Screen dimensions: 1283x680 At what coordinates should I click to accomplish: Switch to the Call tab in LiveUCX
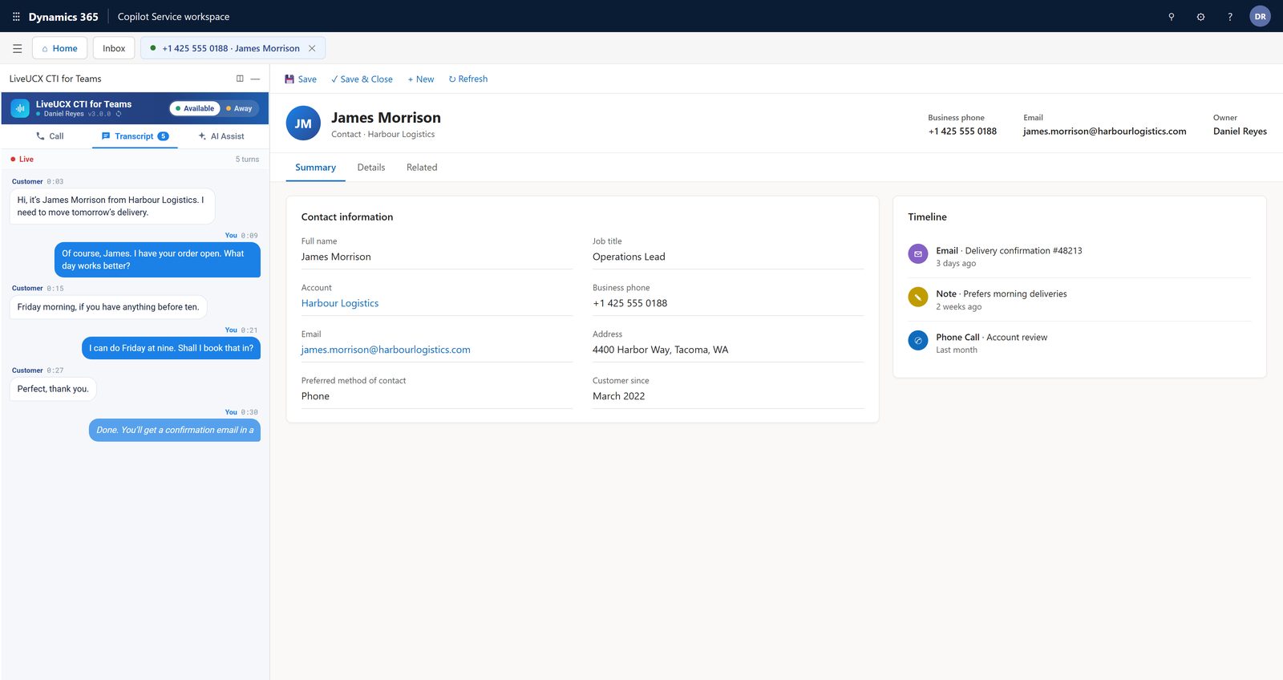point(50,136)
